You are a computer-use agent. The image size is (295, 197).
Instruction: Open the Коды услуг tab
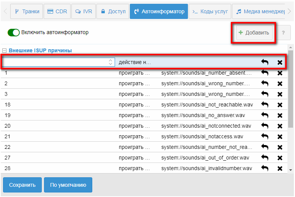[210, 11]
